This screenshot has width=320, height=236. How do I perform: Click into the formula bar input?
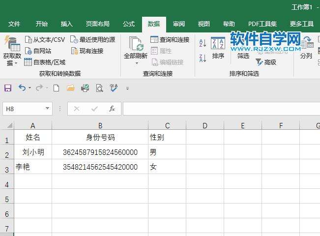pos(221,109)
